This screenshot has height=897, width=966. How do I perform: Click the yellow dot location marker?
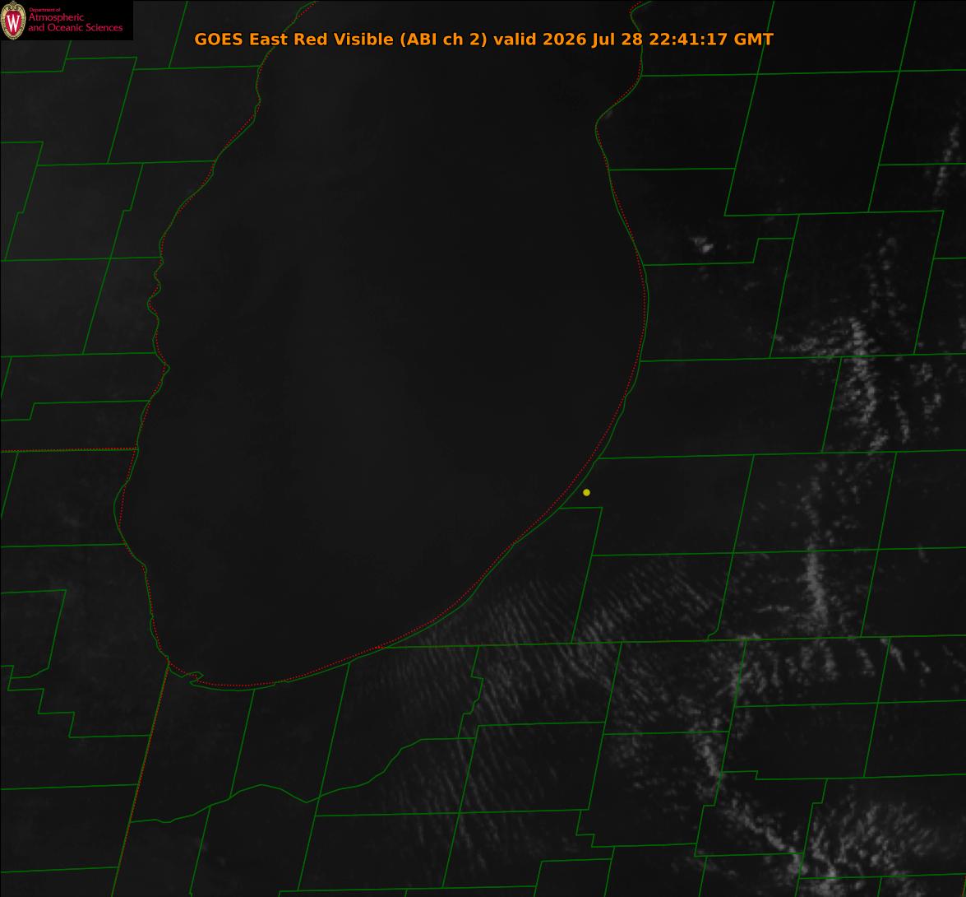click(586, 492)
